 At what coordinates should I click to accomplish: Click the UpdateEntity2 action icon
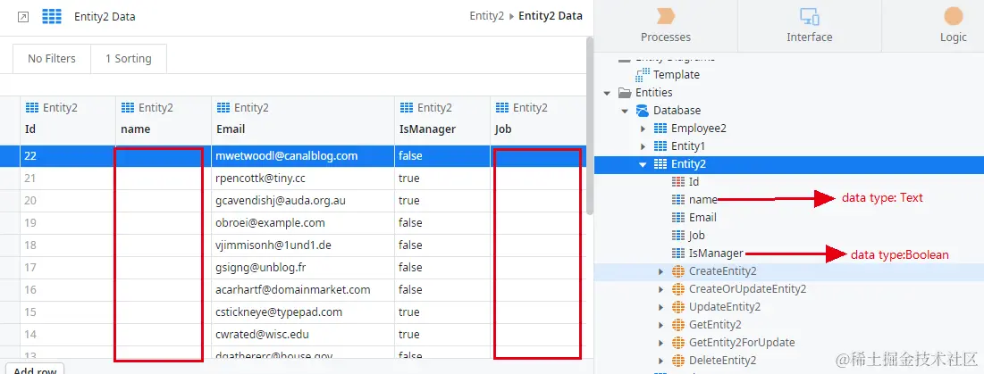[x=677, y=307]
